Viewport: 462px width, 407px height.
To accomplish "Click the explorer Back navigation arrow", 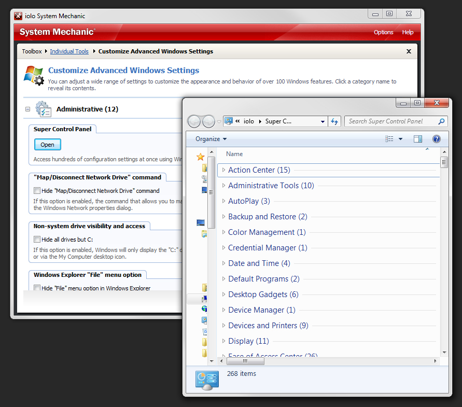I will [x=194, y=121].
